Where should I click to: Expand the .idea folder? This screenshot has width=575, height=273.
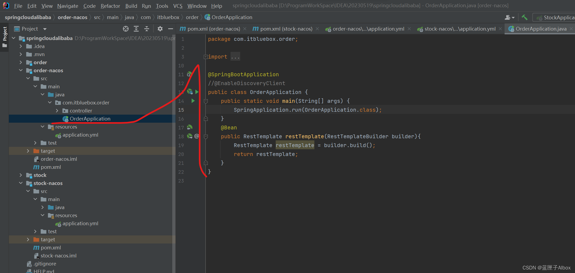[21, 46]
